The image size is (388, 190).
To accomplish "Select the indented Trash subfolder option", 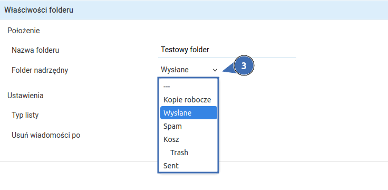I will (189, 153).
